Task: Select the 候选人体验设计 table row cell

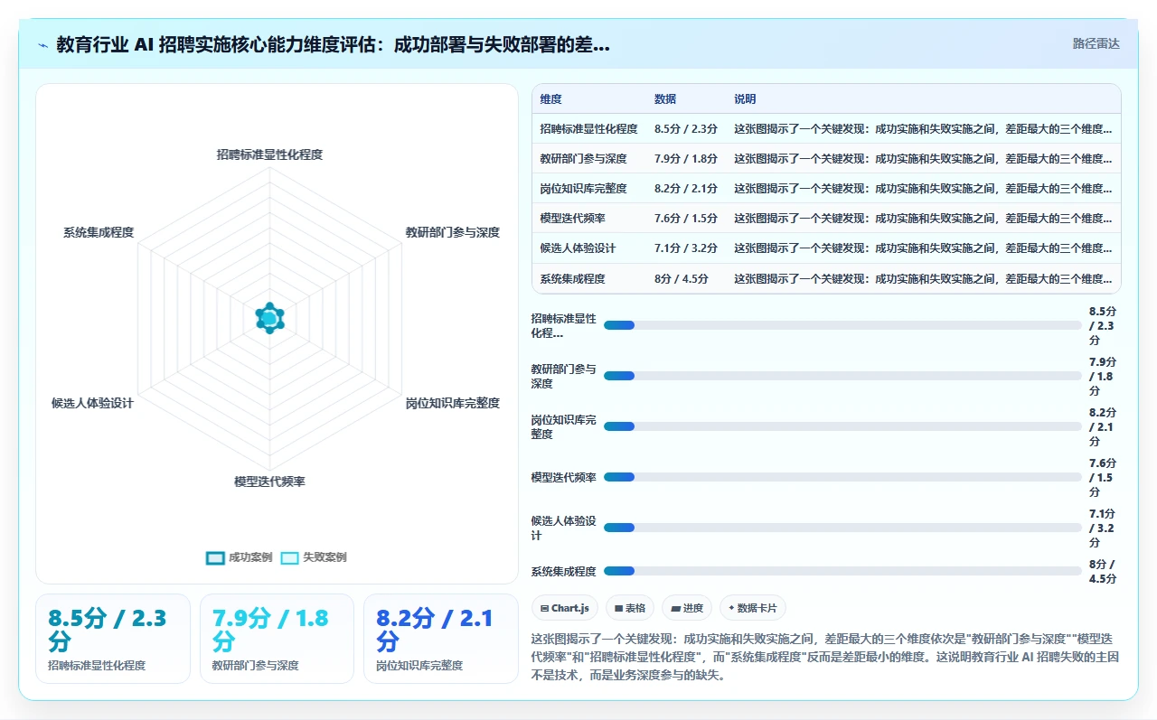Action: (588, 248)
